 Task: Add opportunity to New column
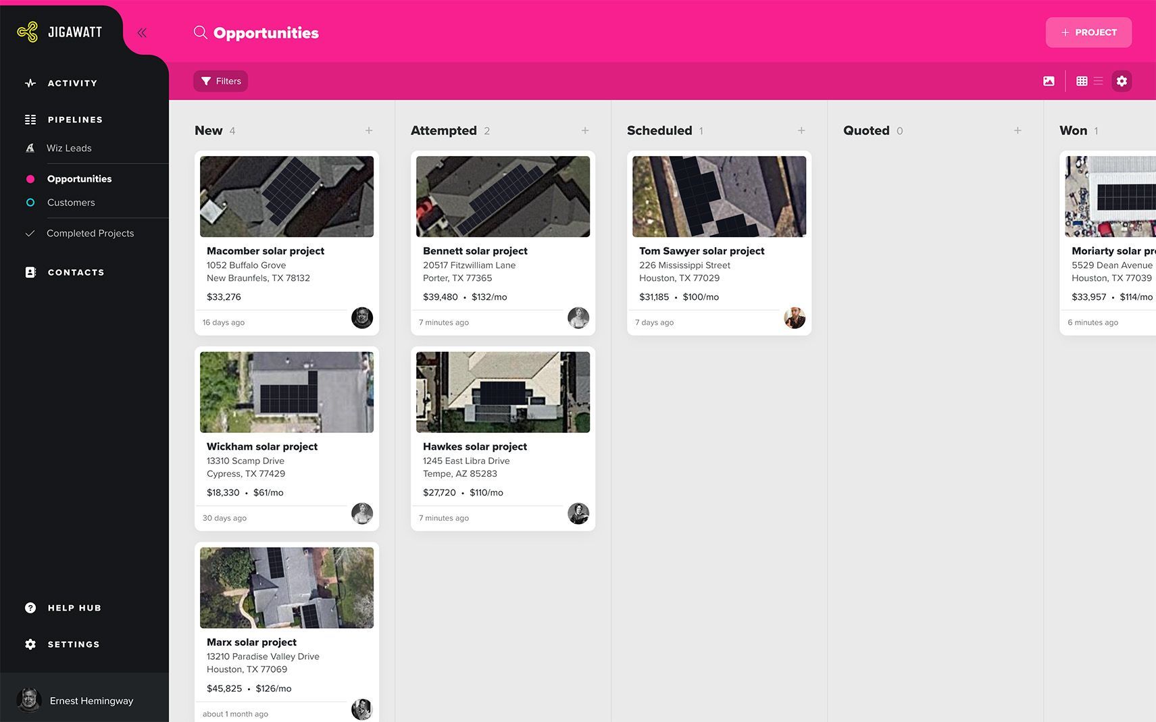[x=369, y=130]
